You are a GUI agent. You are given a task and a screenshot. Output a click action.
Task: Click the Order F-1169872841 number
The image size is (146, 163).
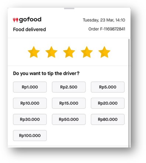[x=107, y=29]
